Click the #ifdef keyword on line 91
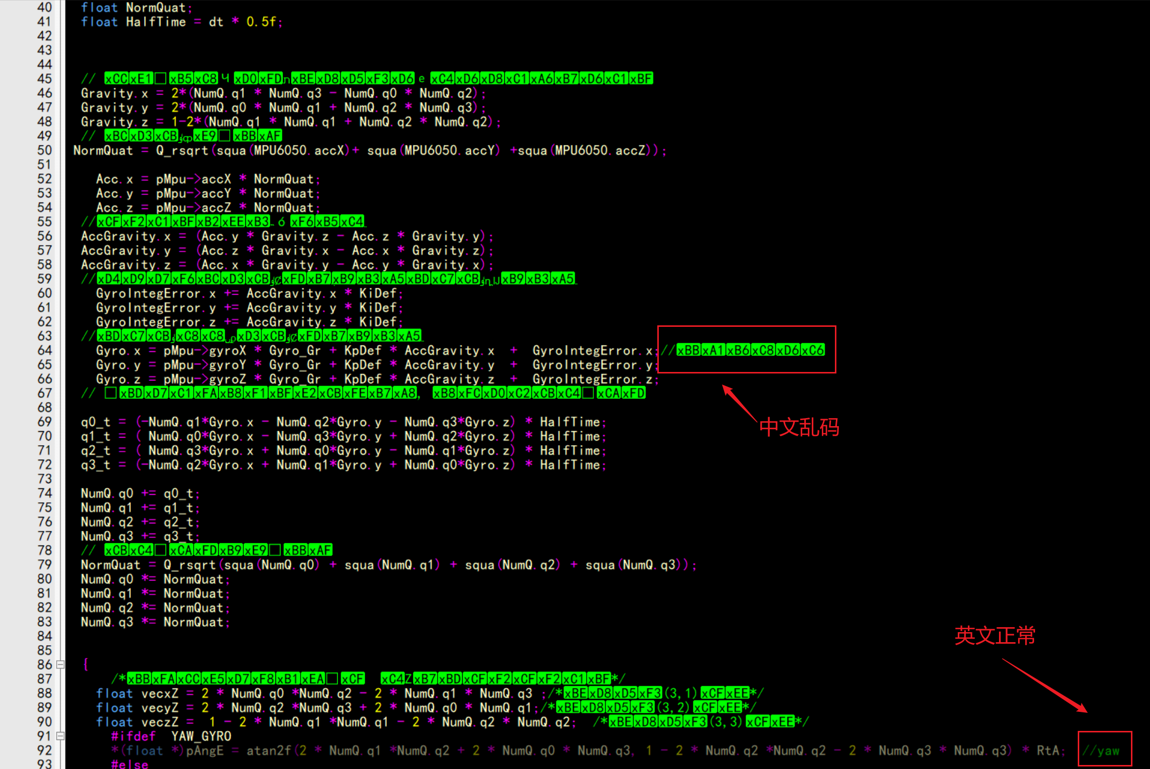This screenshot has height=769, width=1150. (133, 736)
